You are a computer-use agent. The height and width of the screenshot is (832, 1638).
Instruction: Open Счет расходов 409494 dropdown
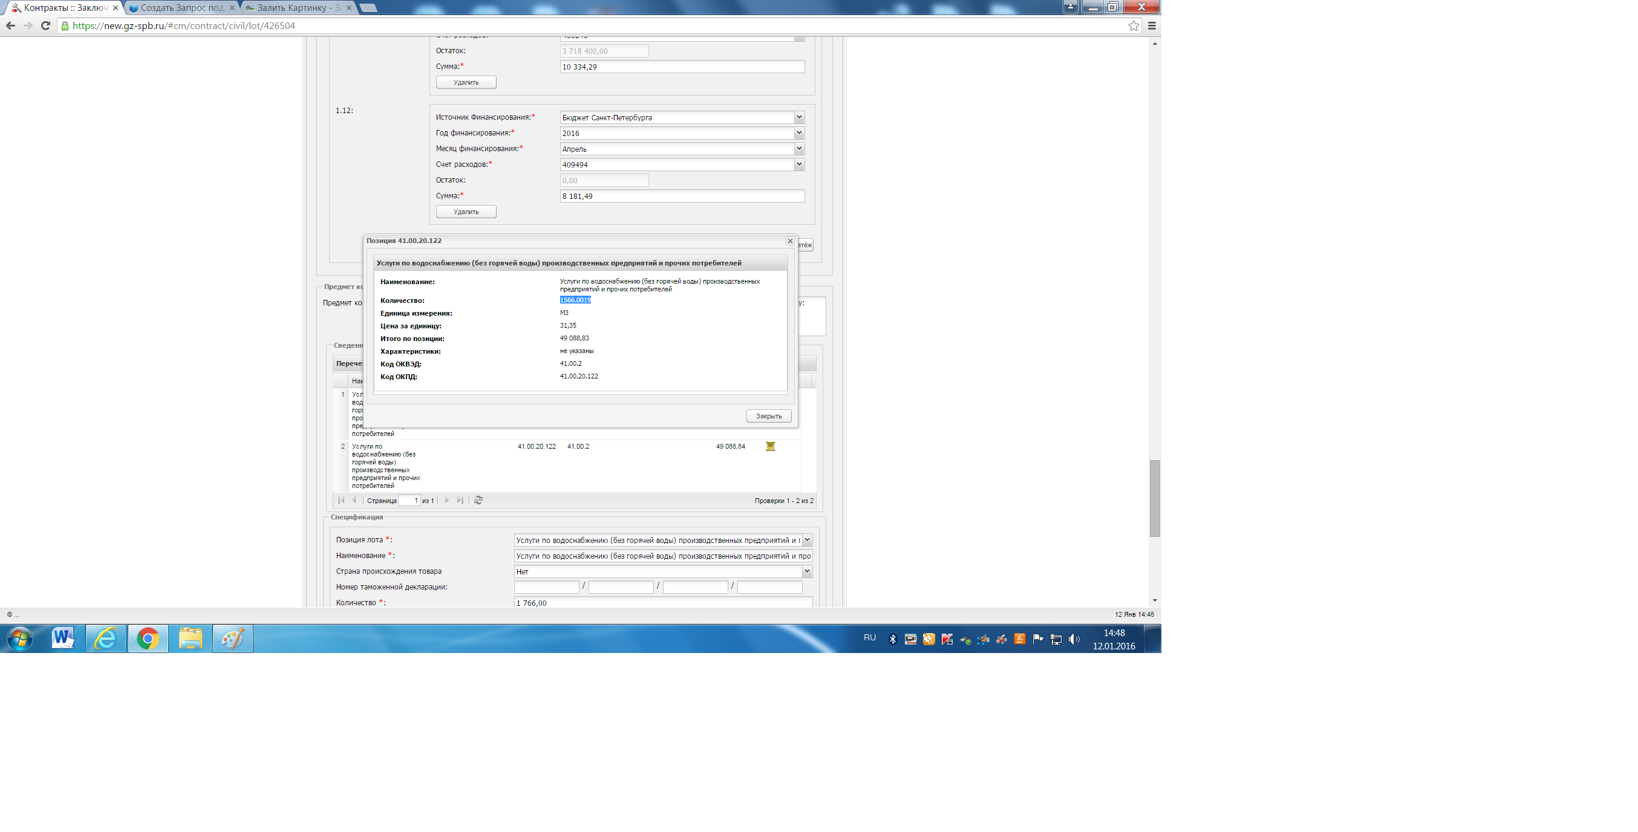[799, 164]
